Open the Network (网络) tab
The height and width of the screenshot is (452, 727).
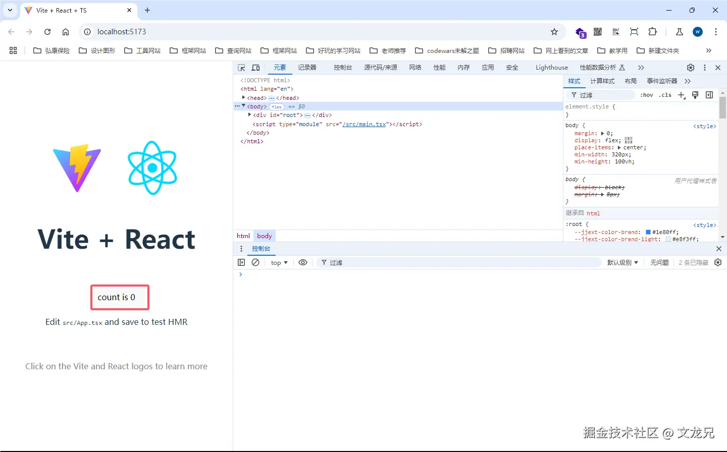click(x=415, y=68)
